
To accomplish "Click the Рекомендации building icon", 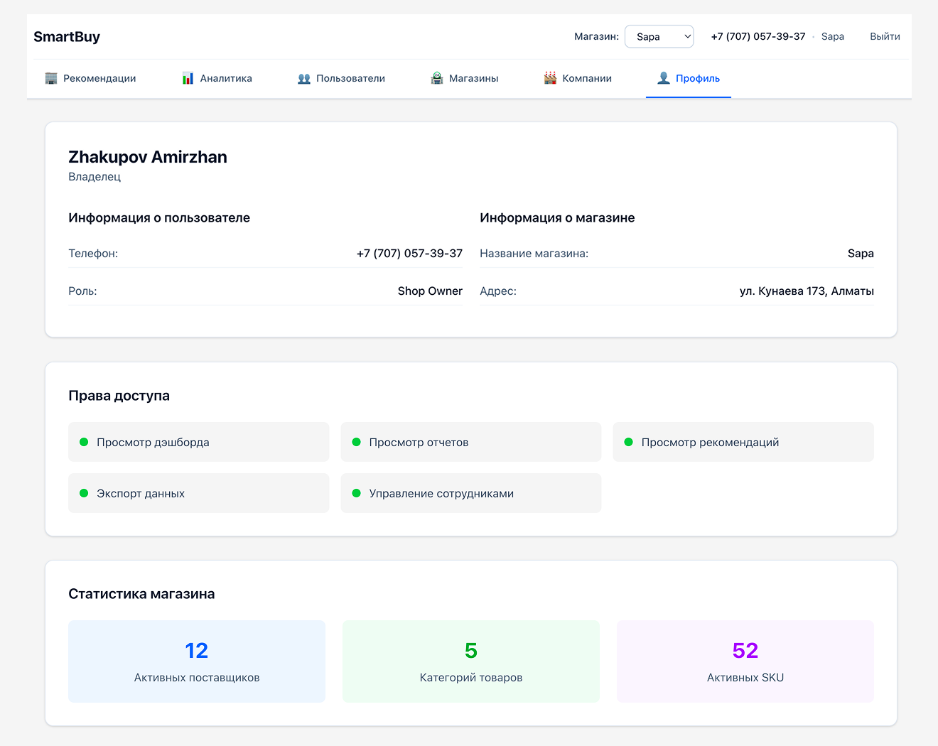I will pos(51,78).
